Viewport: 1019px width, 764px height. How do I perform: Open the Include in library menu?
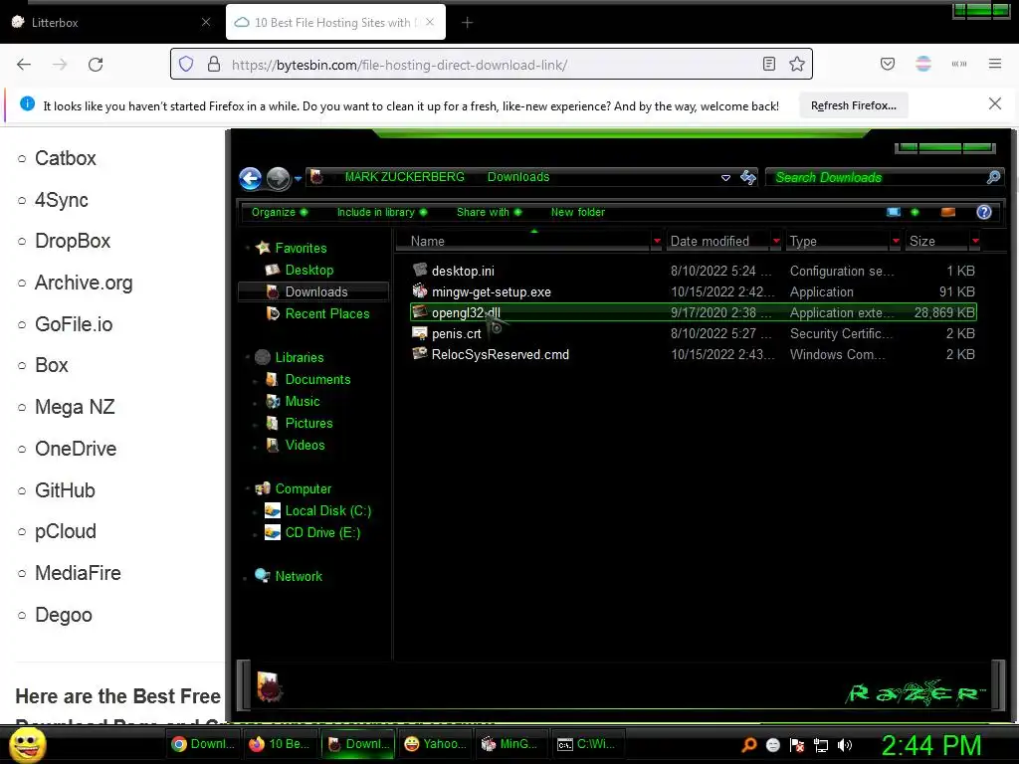(x=382, y=213)
